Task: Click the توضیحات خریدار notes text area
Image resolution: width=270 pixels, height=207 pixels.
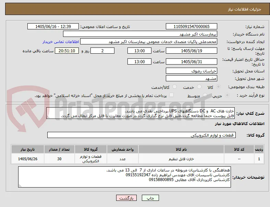Action: pyautogui.click(x=124, y=177)
